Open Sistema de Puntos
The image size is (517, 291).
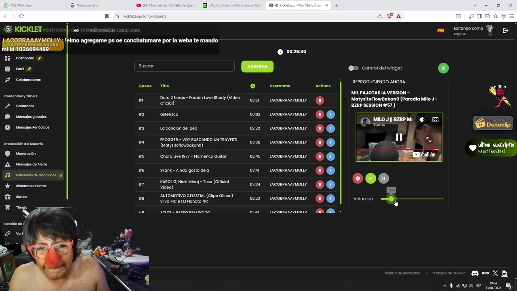coord(31,186)
